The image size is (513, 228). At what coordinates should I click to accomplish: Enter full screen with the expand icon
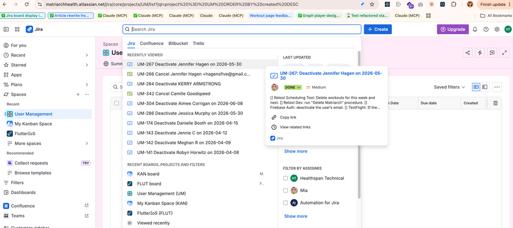[504, 53]
